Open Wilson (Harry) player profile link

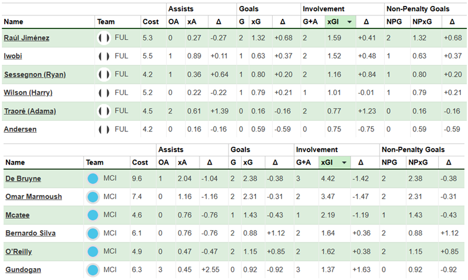[x=29, y=93]
